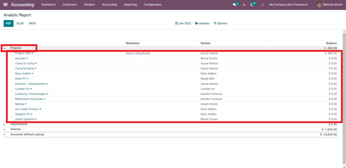Open the CampToCamp row dropdown
This screenshot has width=346, height=168.
[x=35, y=68]
